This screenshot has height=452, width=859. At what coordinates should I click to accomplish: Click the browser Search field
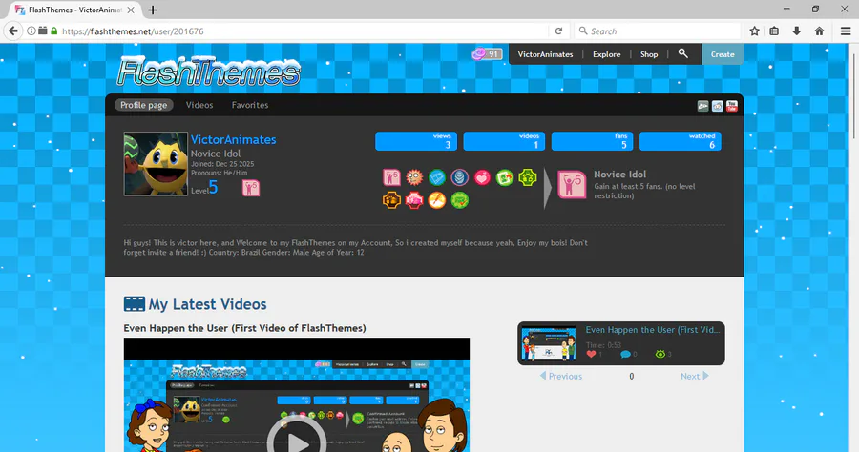[658, 31]
